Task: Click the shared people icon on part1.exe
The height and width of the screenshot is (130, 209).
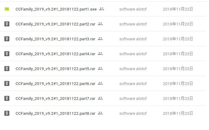Action: pyautogui.click(x=102, y=9)
